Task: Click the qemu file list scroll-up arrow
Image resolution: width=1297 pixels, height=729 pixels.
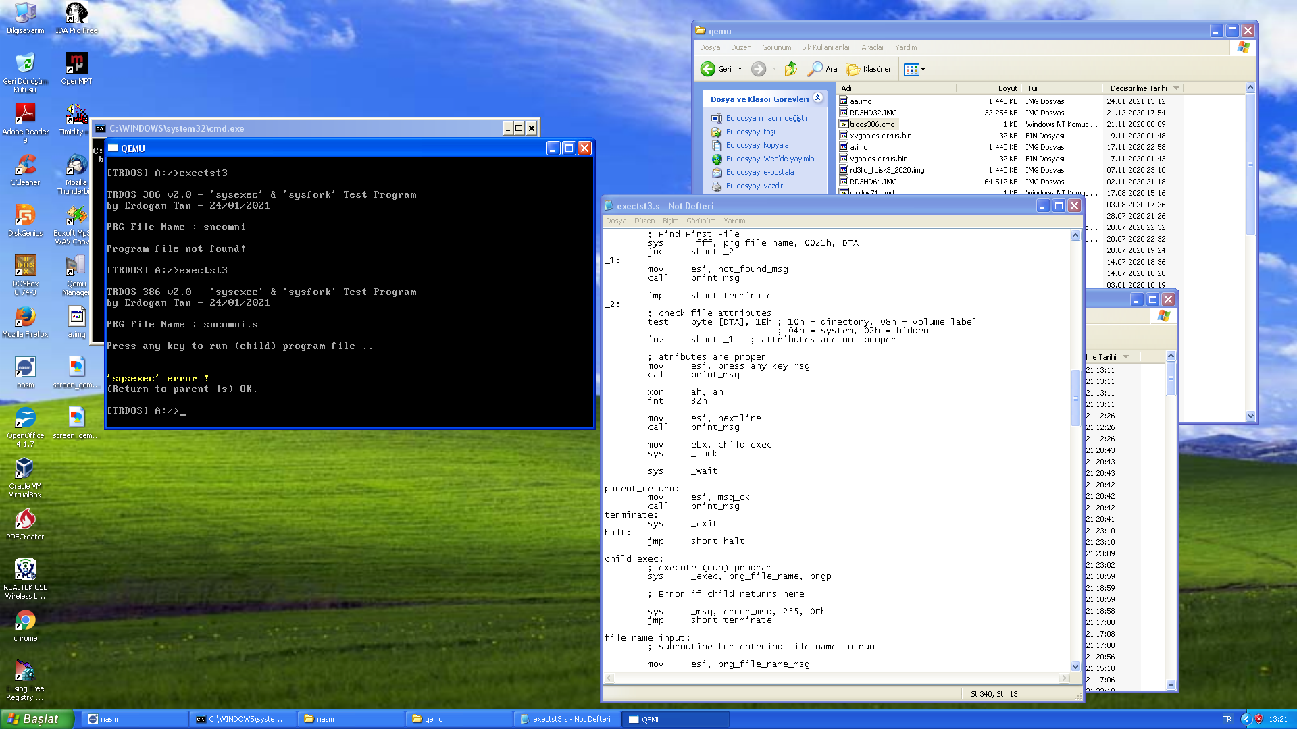Action: (x=1250, y=88)
